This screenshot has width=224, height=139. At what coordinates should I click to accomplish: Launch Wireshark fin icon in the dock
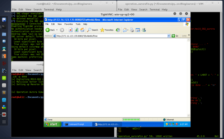point(4,100)
